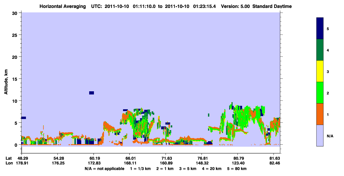
Task: Click the end time '01:23:15.4' in title
Action: coord(204,6)
